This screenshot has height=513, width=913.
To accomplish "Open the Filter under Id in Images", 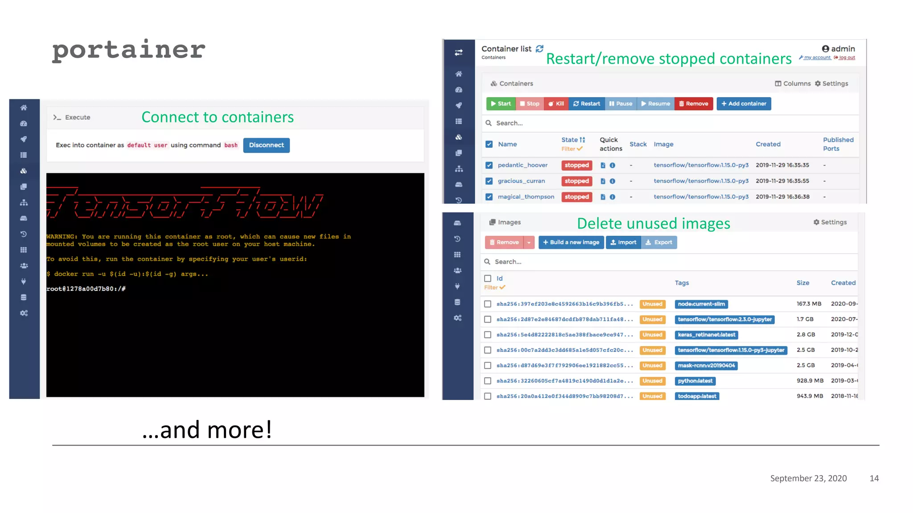I will (494, 288).
